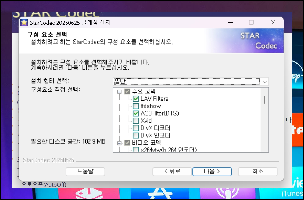304x200 pixels.
Task: Minimize the StarCodec installer window
Action: coord(230,23)
